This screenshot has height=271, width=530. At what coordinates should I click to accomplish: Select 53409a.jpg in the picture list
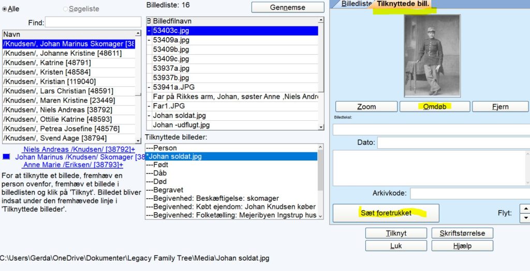[232, 40]
